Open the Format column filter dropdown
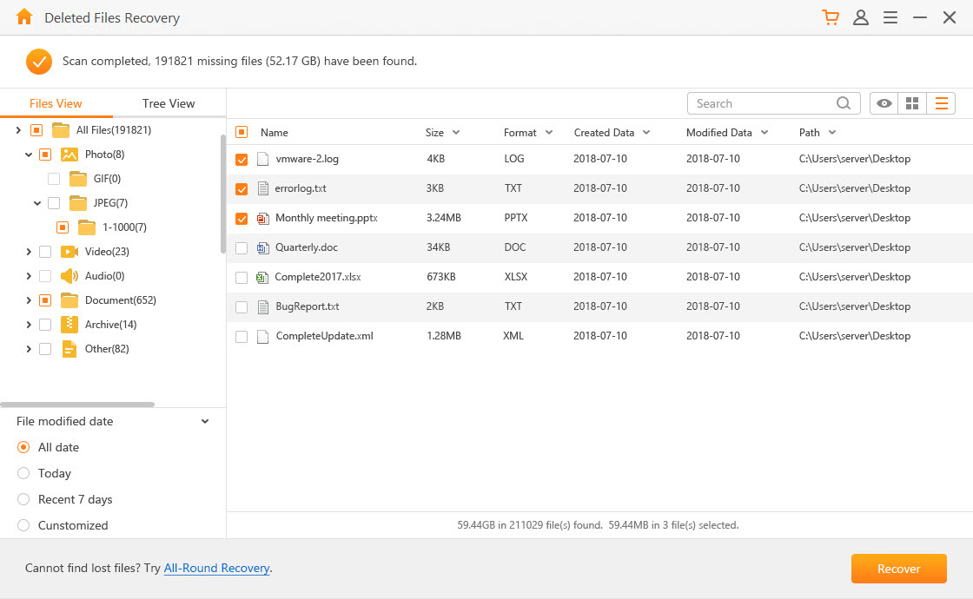The width and height of the screenshot is (973, 599). pyautogui.click(x=551, y=132)
